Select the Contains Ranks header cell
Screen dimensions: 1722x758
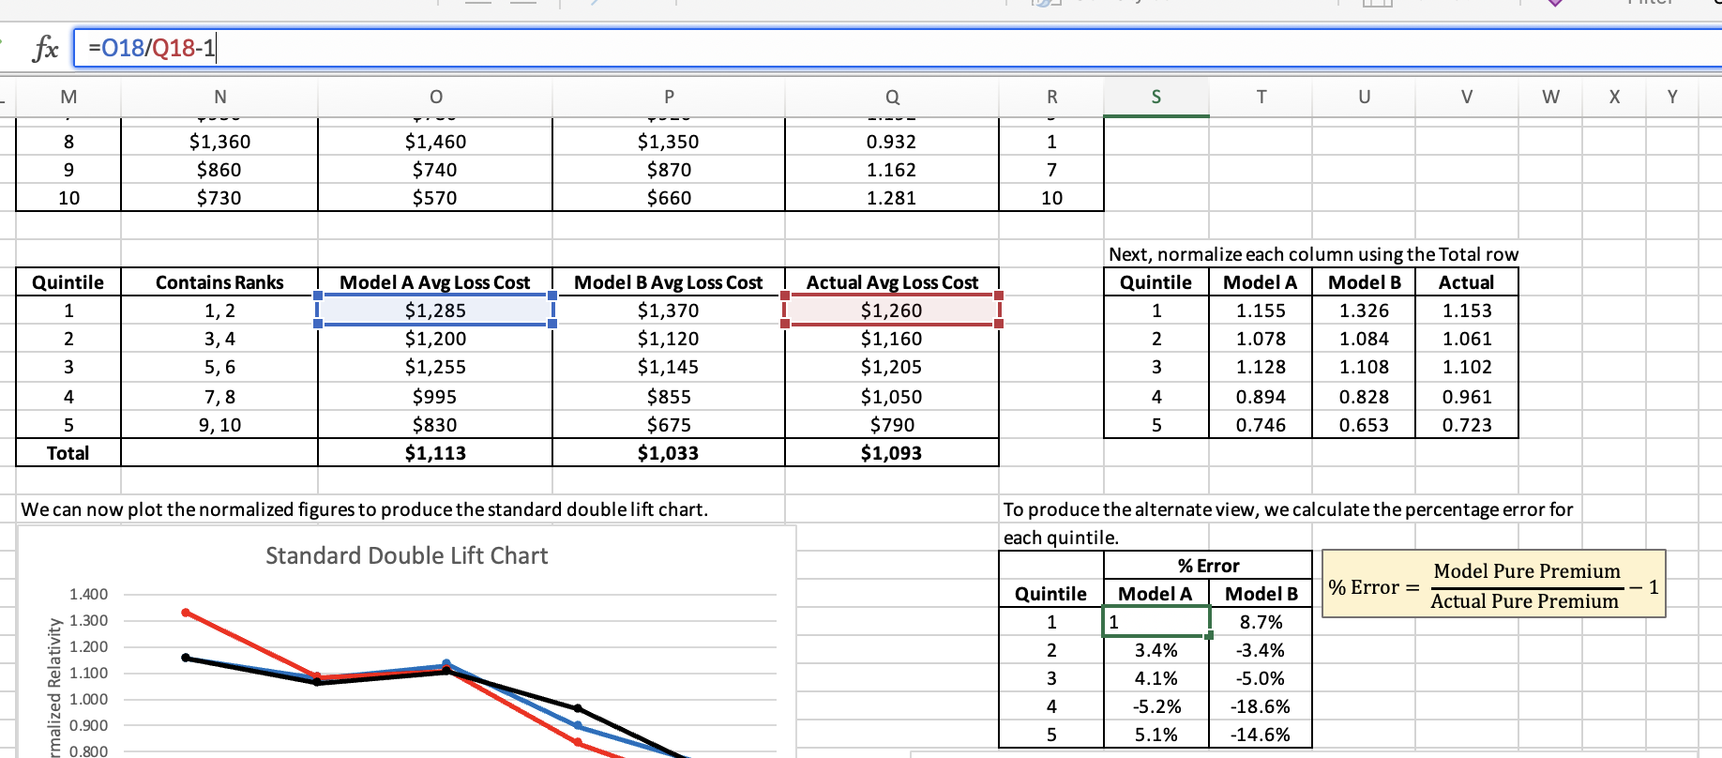pos(219,282)
